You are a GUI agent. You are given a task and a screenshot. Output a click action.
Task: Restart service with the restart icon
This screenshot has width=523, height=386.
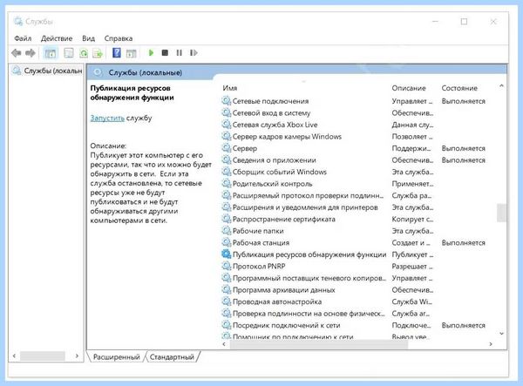coord(194,52)
